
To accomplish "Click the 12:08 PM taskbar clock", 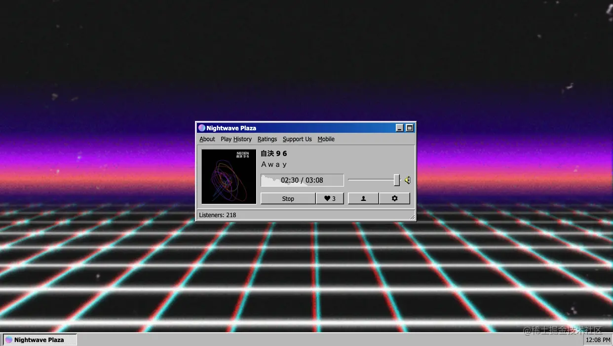I will [598, 340].
